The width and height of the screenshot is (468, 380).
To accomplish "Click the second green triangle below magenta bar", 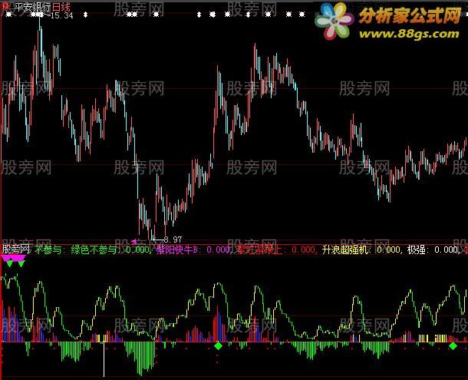I will (x=21, y=263).
